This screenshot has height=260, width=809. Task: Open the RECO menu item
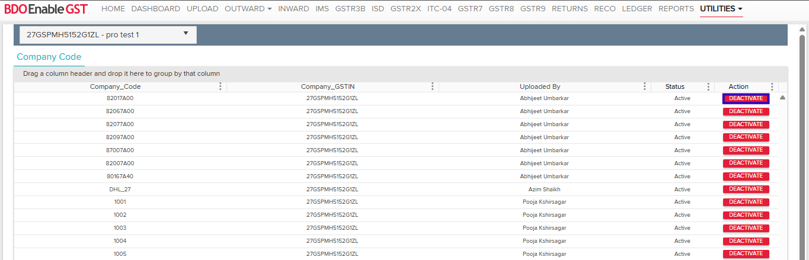coord(605,9)
